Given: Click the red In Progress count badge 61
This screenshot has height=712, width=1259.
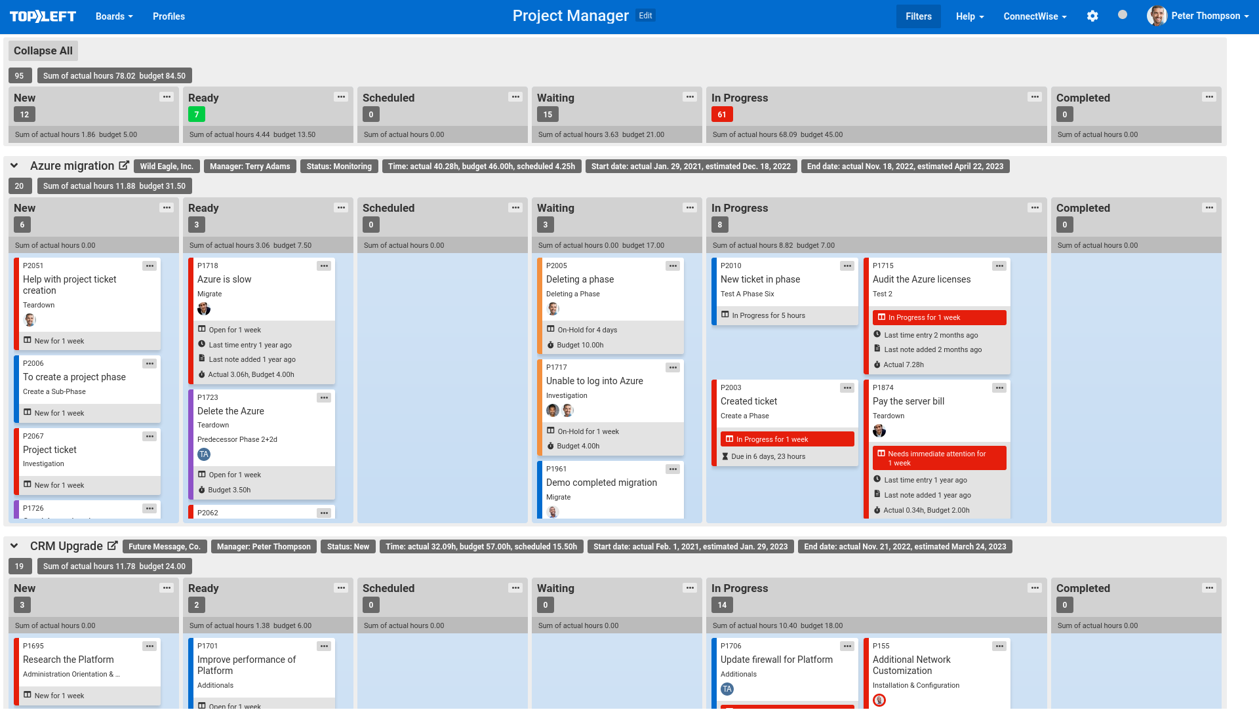Looking at the screenshot, I should (722, 114).
